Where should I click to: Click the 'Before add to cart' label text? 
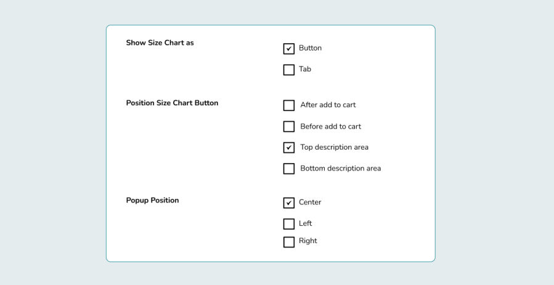[x=330, y=126]
